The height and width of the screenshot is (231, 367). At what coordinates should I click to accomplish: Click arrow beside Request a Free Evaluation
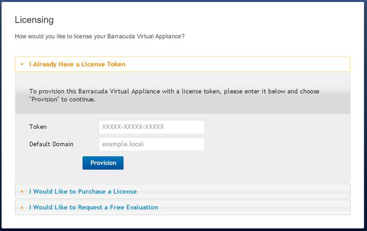22,207
